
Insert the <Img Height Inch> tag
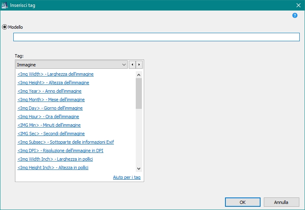[53, 168]
